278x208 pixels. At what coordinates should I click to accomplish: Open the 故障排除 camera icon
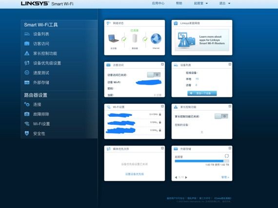27,114
